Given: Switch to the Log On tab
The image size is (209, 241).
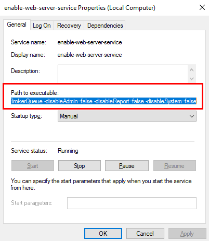Looking at the screenshot, I should coord(42,26).
